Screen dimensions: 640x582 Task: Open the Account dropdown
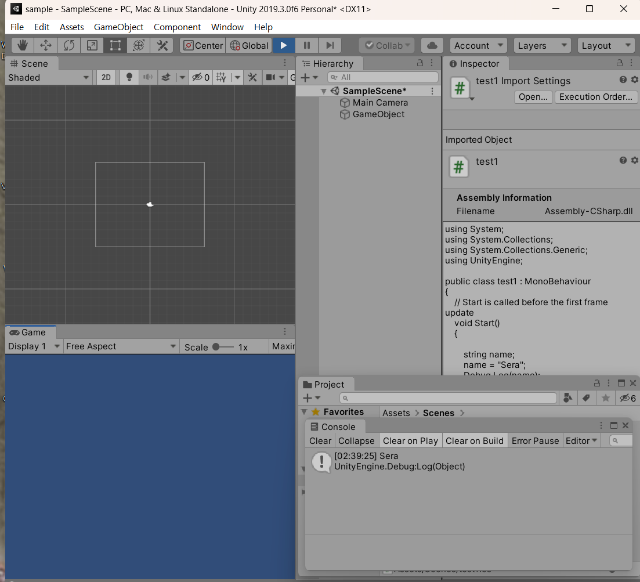[478, 45]
